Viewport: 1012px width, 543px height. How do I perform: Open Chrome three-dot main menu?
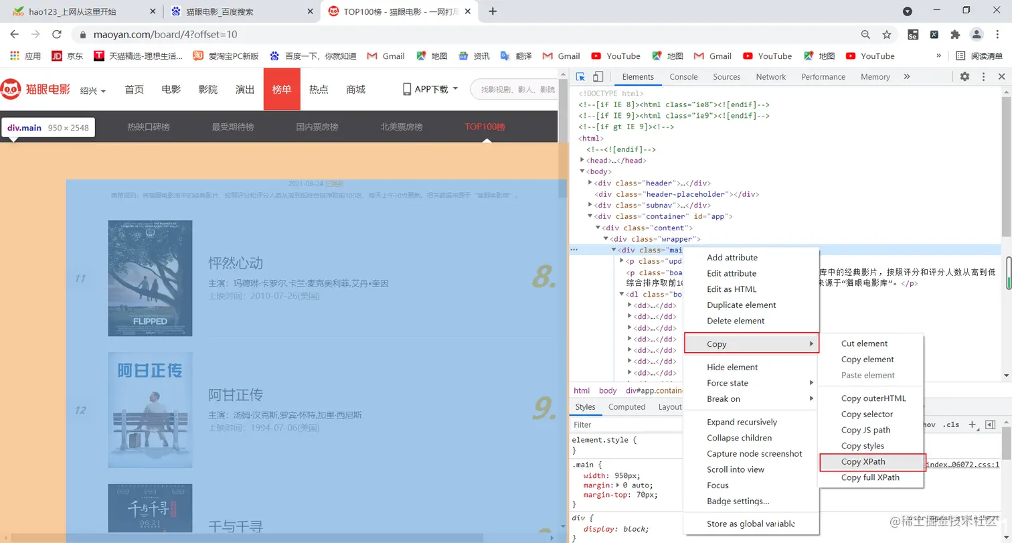pyautogui.click(x=997, y=34)
